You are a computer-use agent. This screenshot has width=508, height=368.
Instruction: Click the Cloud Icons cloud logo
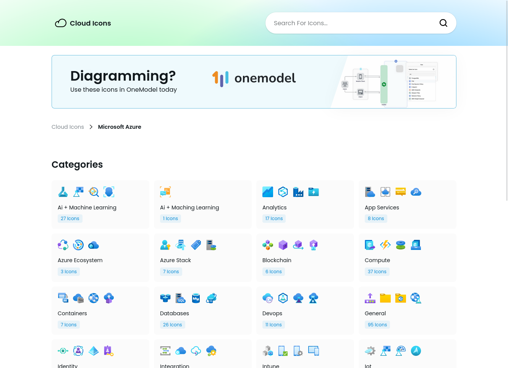click(61, 23)
